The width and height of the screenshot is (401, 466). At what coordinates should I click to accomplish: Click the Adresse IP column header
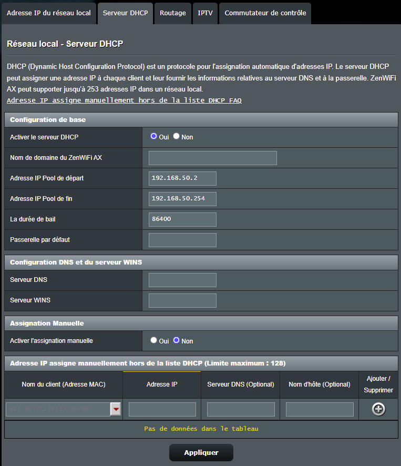[162, 384]
